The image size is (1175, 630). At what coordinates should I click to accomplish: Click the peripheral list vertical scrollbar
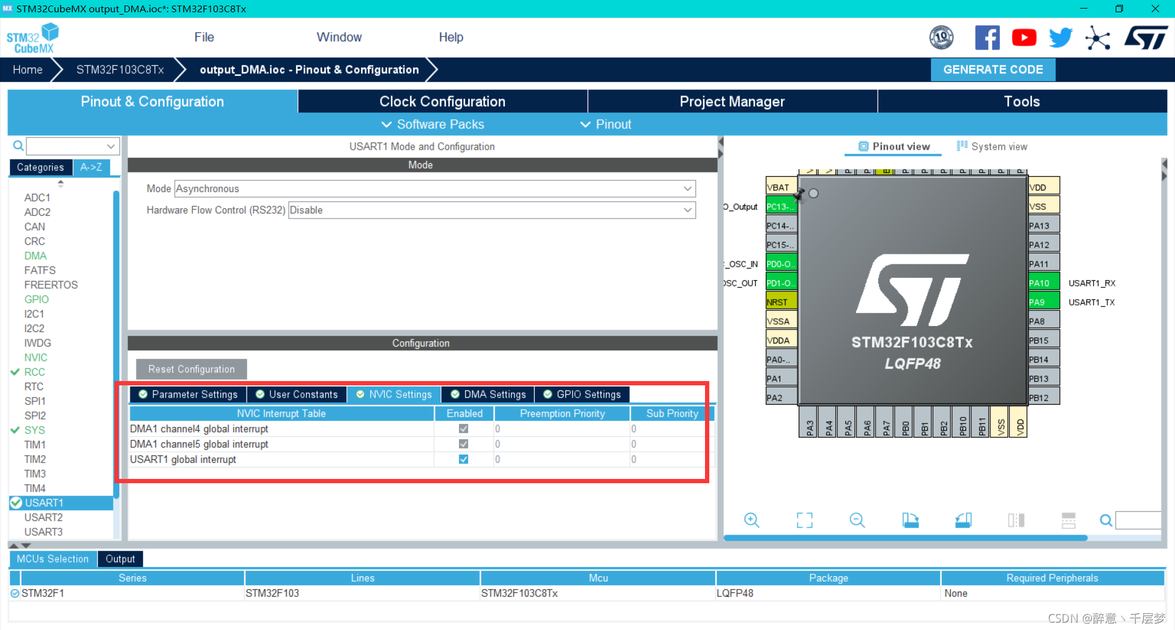pos(116,344)
